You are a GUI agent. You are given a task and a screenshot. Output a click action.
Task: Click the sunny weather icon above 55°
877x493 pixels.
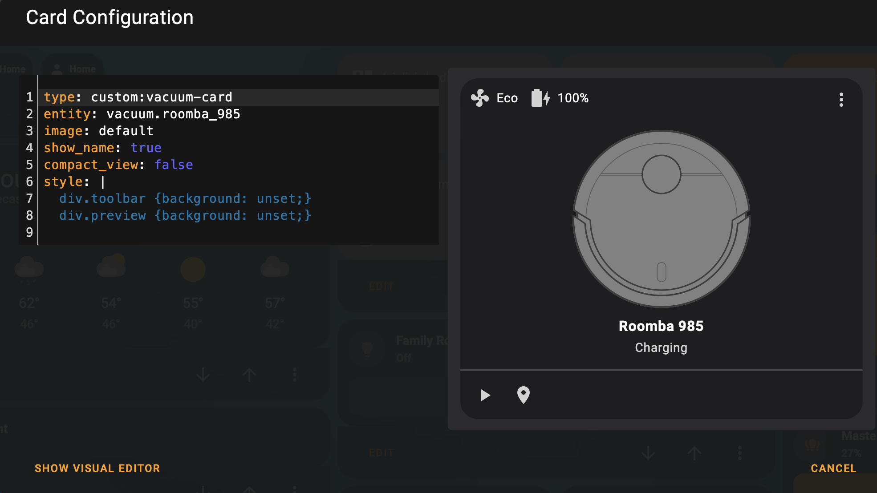[192, 268]
